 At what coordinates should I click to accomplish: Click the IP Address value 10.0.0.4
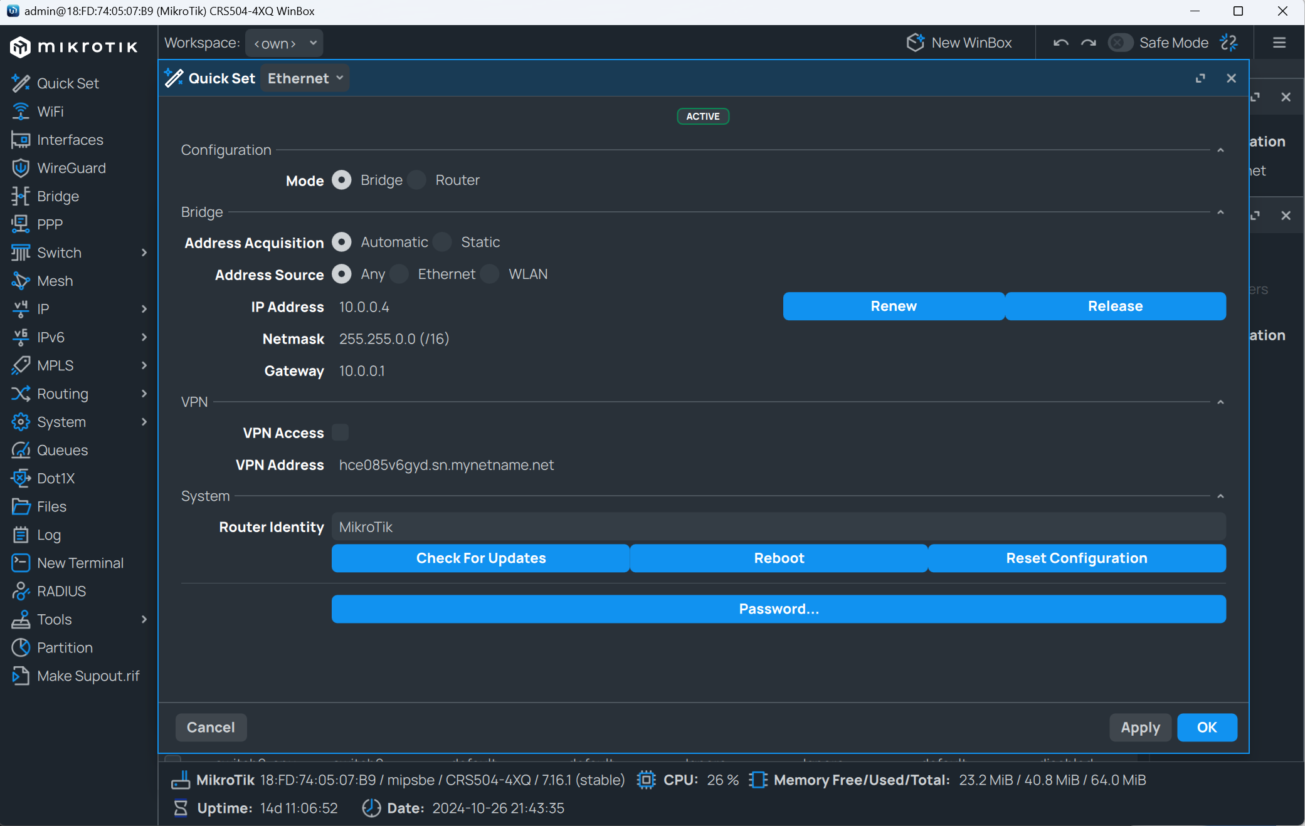click(x=364, y=306)
